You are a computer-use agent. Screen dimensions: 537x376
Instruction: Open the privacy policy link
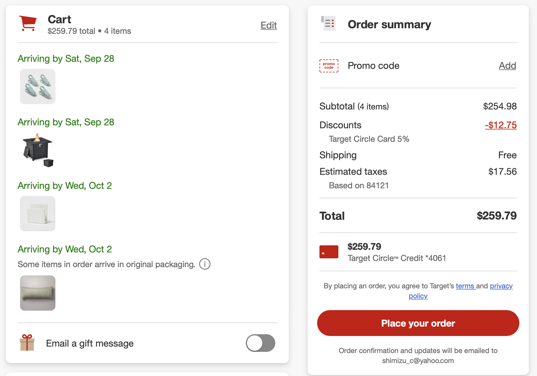pyautogui.click(x=501, y=286)
